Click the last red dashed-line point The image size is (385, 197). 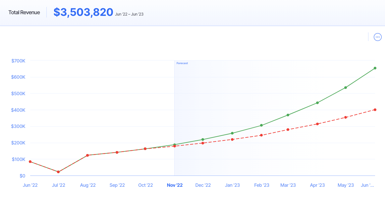375,110
